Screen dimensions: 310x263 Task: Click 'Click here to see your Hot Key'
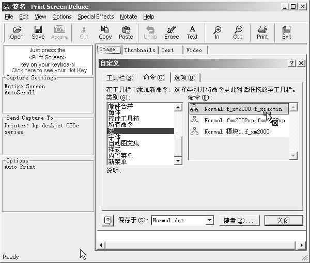pos(49,70)
